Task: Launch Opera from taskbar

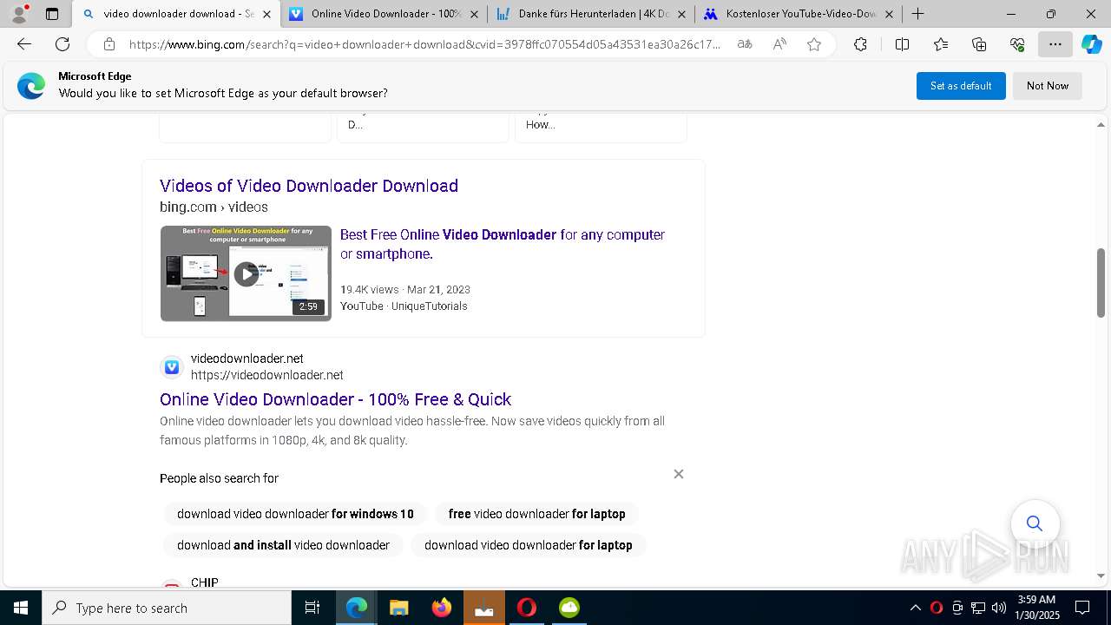Action: pyautogui.click(x=526, y=608)
